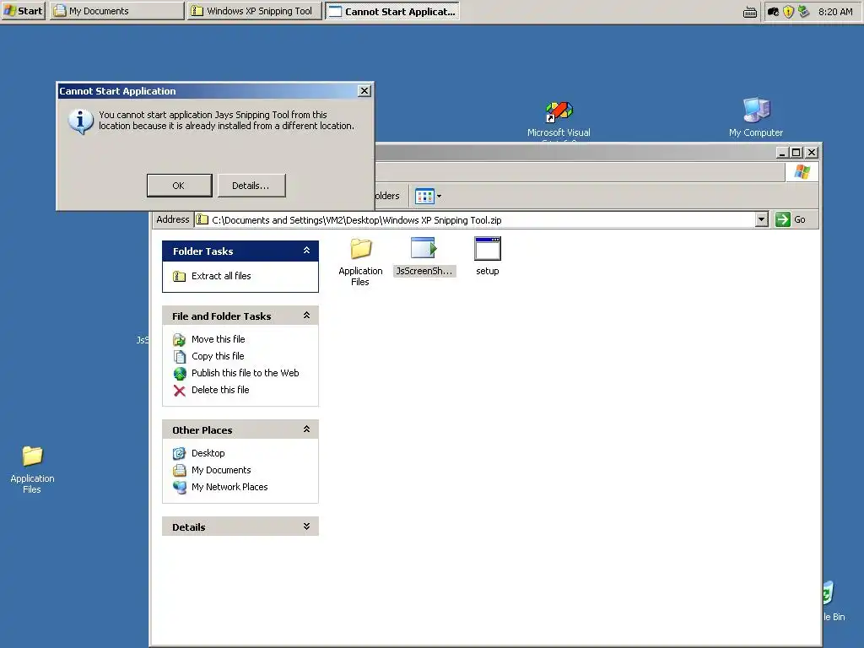The height and width of the screenshot is (648, 864).
Task: Go to Desktop in Other Places
Action: [x=208, y=453]
